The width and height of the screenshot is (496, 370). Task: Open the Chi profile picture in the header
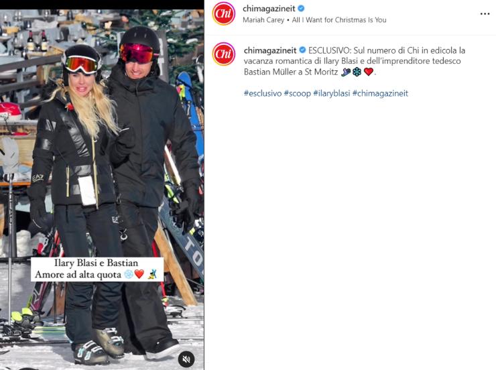pyautogui.click(x=223, y=13)
